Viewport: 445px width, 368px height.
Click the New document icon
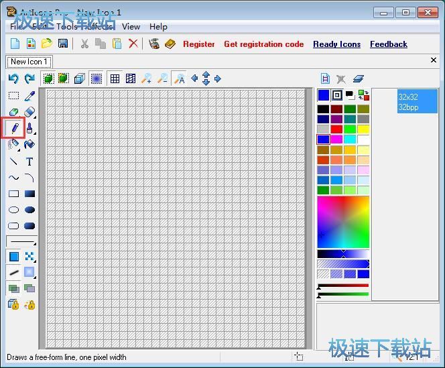tap(15, 44)
